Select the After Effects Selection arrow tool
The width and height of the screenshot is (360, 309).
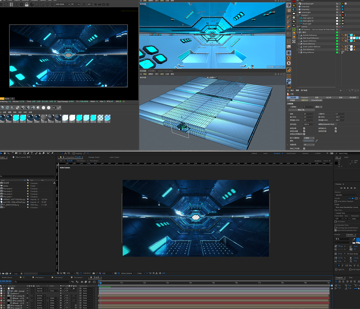1,153
